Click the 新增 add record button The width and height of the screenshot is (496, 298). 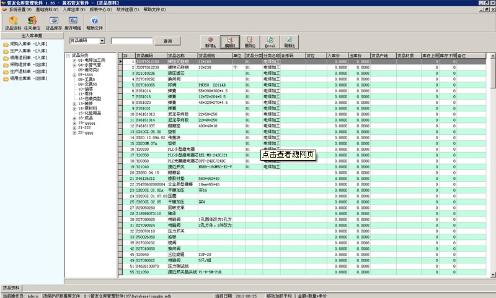(210, 42)
